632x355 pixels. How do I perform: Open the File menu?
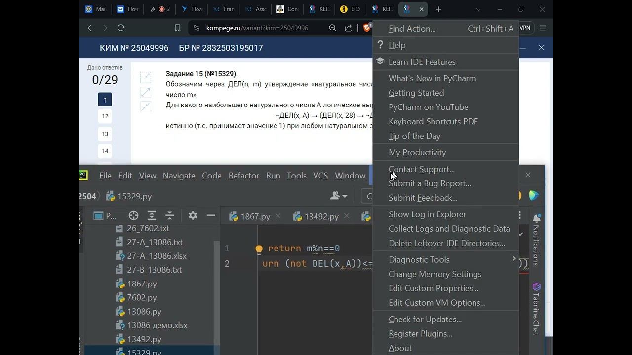click(105, 176)
